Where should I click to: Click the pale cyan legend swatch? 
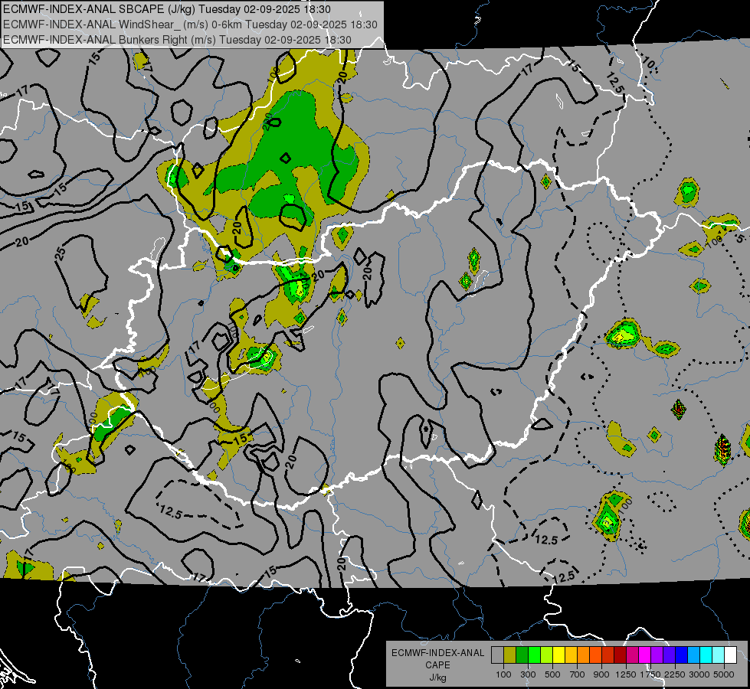click(719, 655)
